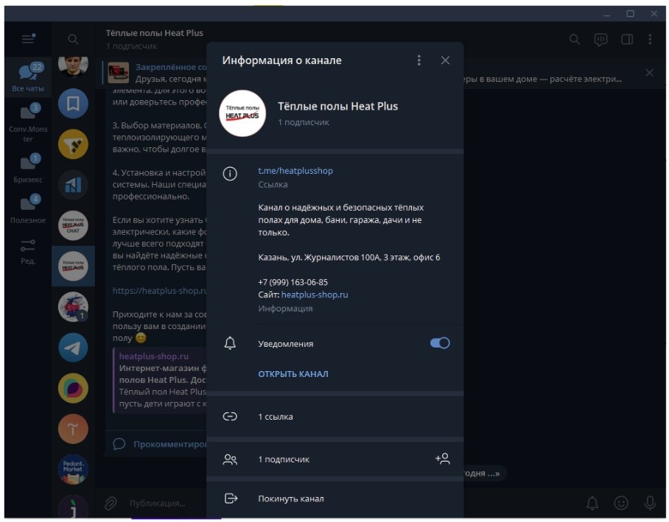Screen dimensions: 669x522
Task: Click the microphone voice message icon
Action: [650, 503]
